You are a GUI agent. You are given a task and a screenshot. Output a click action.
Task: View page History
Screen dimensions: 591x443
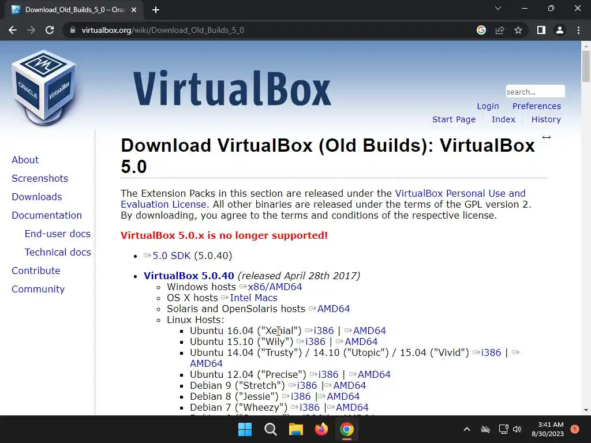546,119
